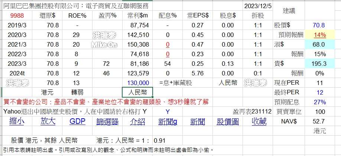Select the 折股 column header
Viewport: 341px width, 156px height.
tap(258, 16)
